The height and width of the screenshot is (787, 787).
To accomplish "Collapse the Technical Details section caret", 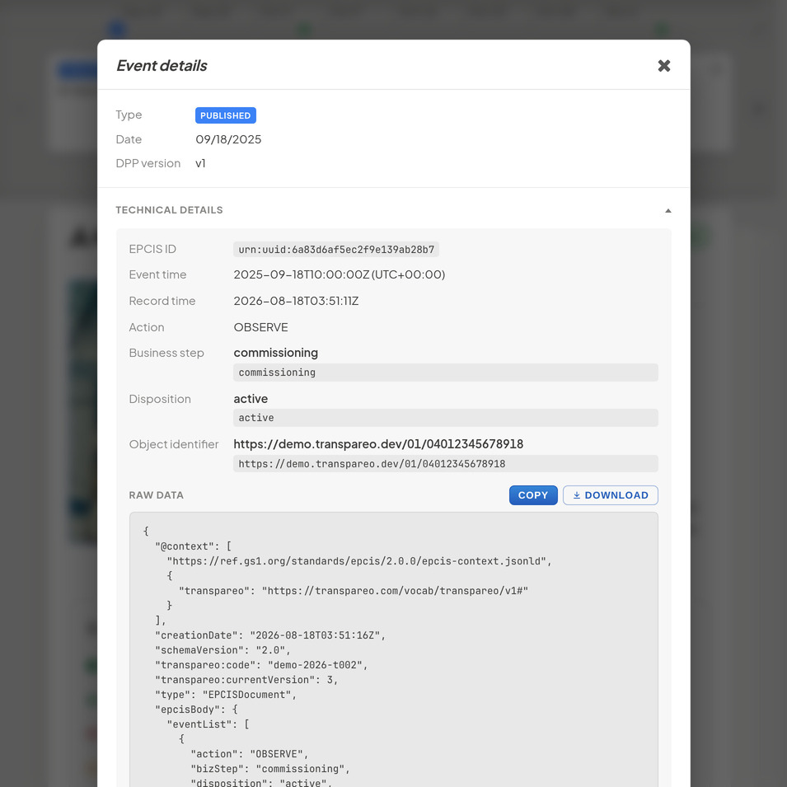I will [668, 211].
